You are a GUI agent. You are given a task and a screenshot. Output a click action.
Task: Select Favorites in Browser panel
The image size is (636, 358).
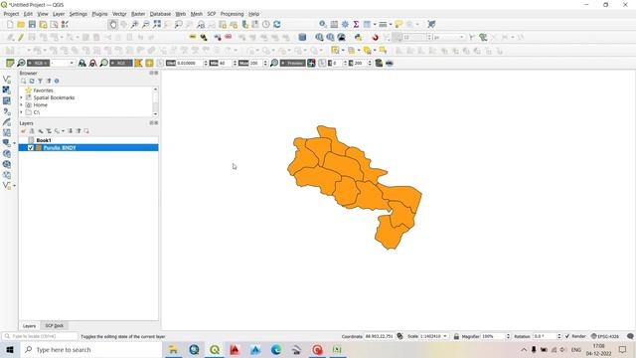pos(43,90)
